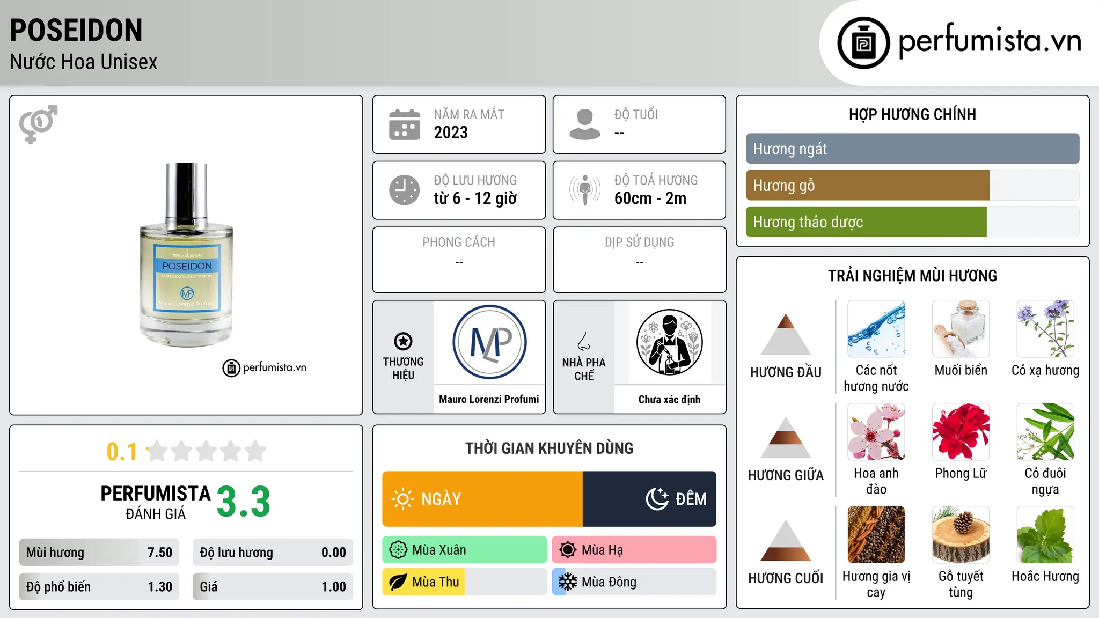Click the perfumer illustration avatar

click(x=669, y=342)
